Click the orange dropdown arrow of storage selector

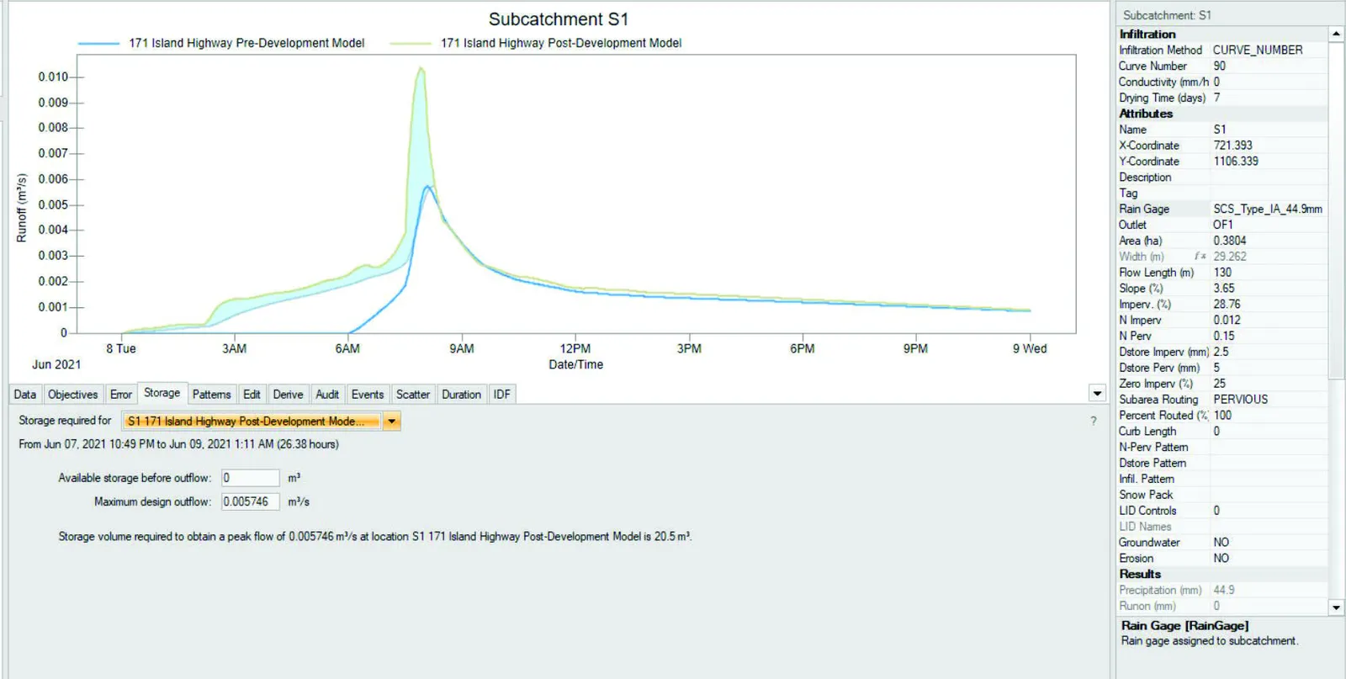coord(392,421)
